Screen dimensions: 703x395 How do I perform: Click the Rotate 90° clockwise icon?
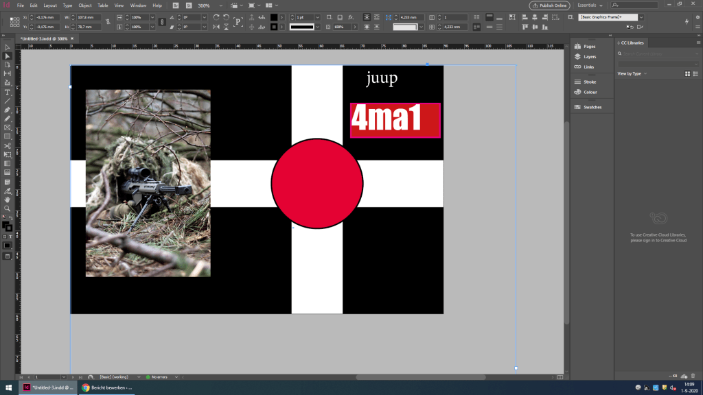click(x=217, y=17)
